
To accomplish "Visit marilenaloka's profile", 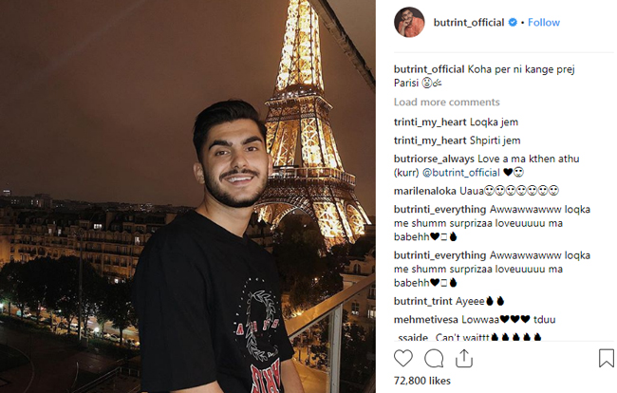I will tap(425, 191).
